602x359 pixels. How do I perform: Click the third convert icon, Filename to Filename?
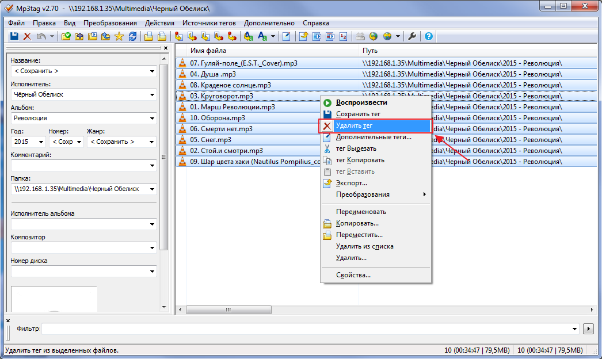205,36
